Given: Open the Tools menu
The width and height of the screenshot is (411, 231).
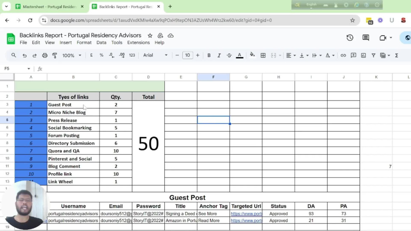Looking at the screenshot, I should 117,42.
